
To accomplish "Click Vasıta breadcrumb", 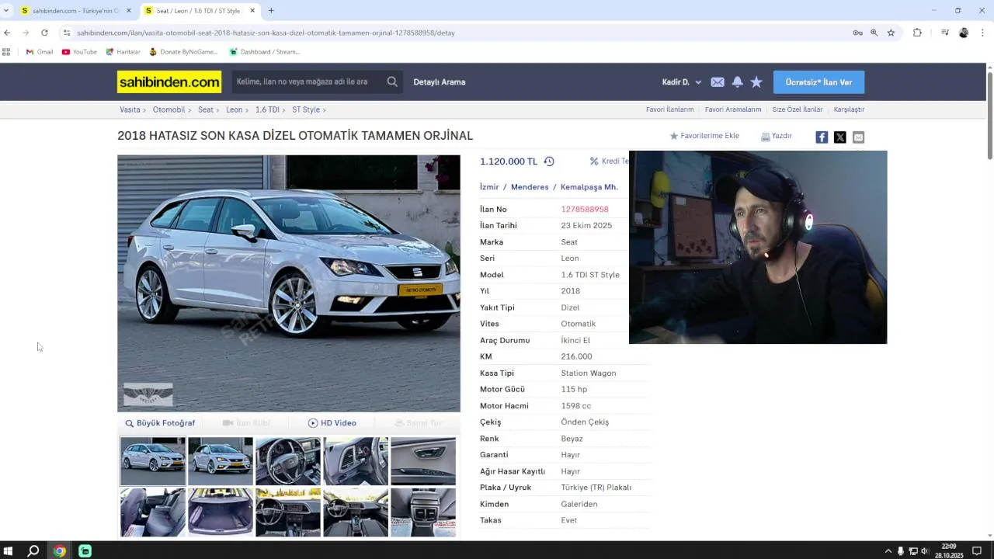I will (130, 110).
